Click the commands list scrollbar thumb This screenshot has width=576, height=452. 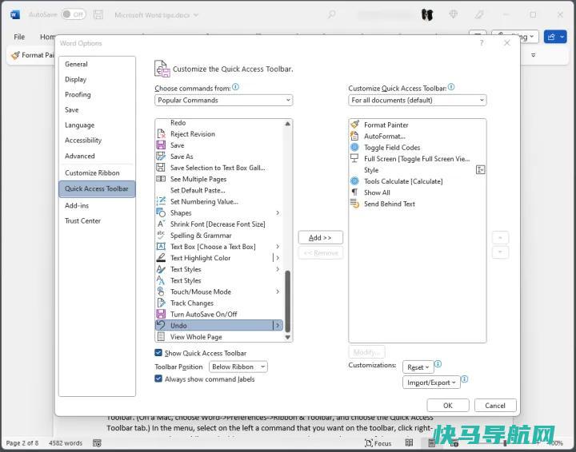(288, 300)
